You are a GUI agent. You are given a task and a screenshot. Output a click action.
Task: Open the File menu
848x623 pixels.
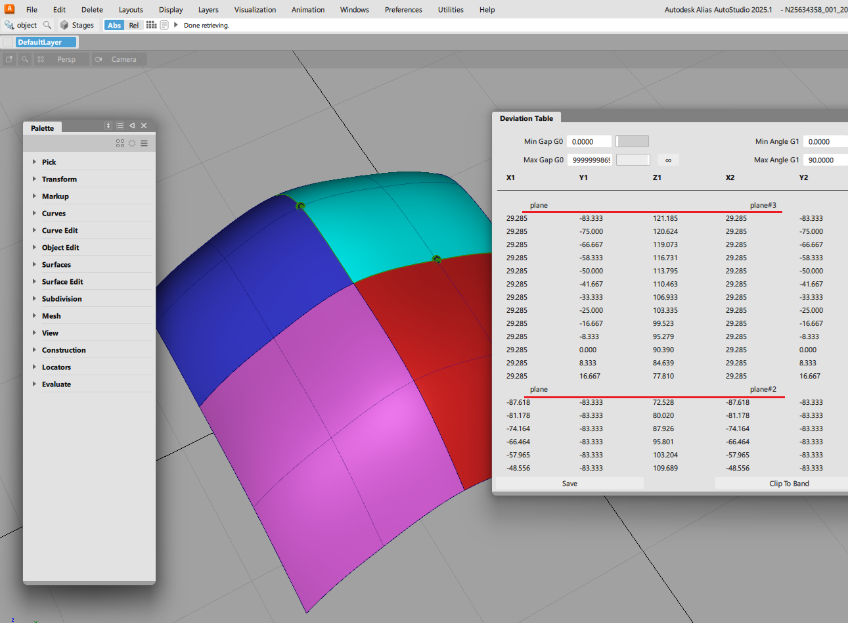coord(32,10)
